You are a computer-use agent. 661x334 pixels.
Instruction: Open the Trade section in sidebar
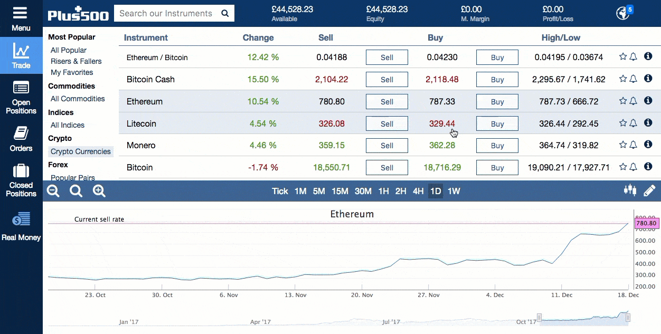[21, 55]
